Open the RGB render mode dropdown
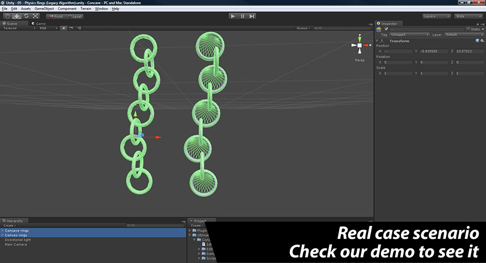The width and height of the screenshot is (486, 263). coord(48,28)
